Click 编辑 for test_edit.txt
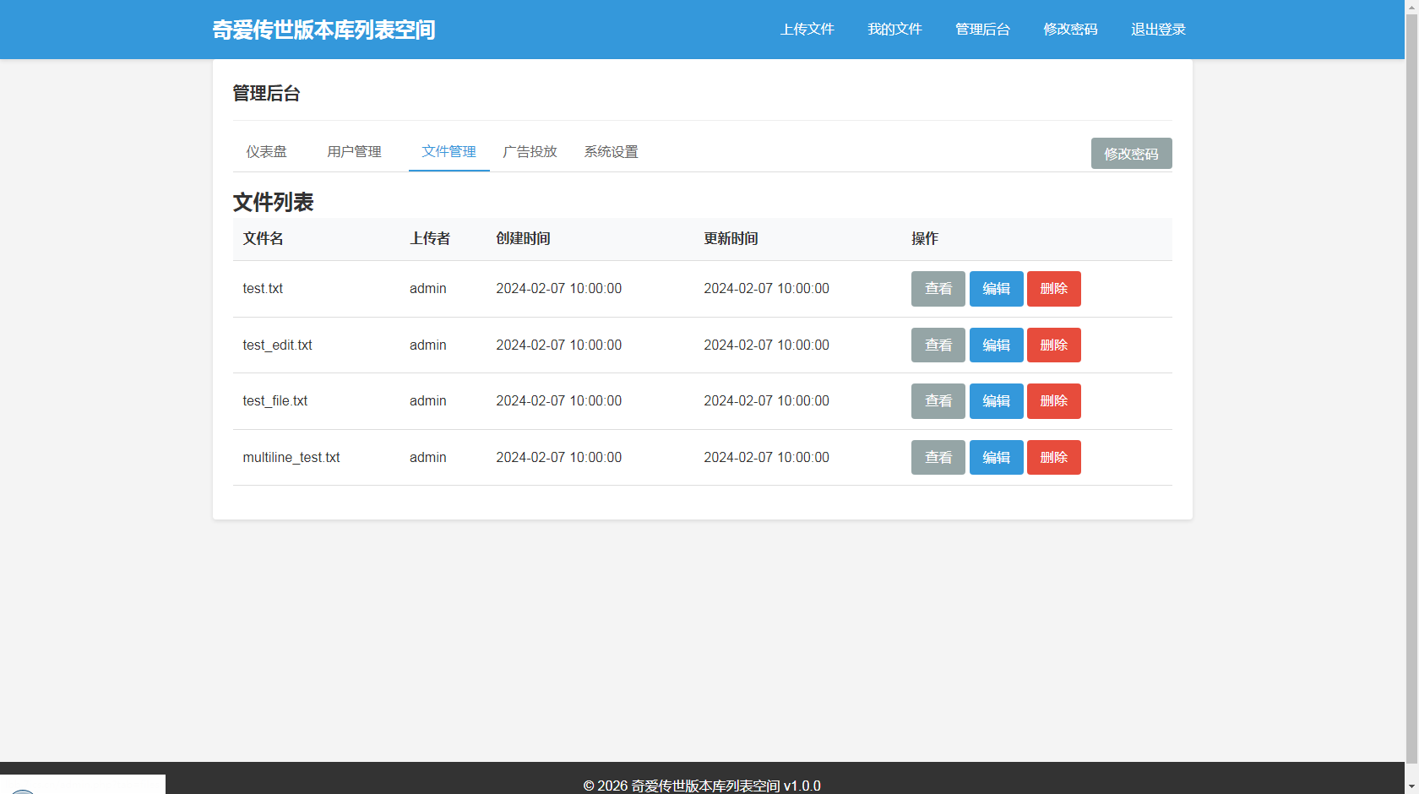The width and height of the screenshot is (1419, 794). (x=996, y=345)
